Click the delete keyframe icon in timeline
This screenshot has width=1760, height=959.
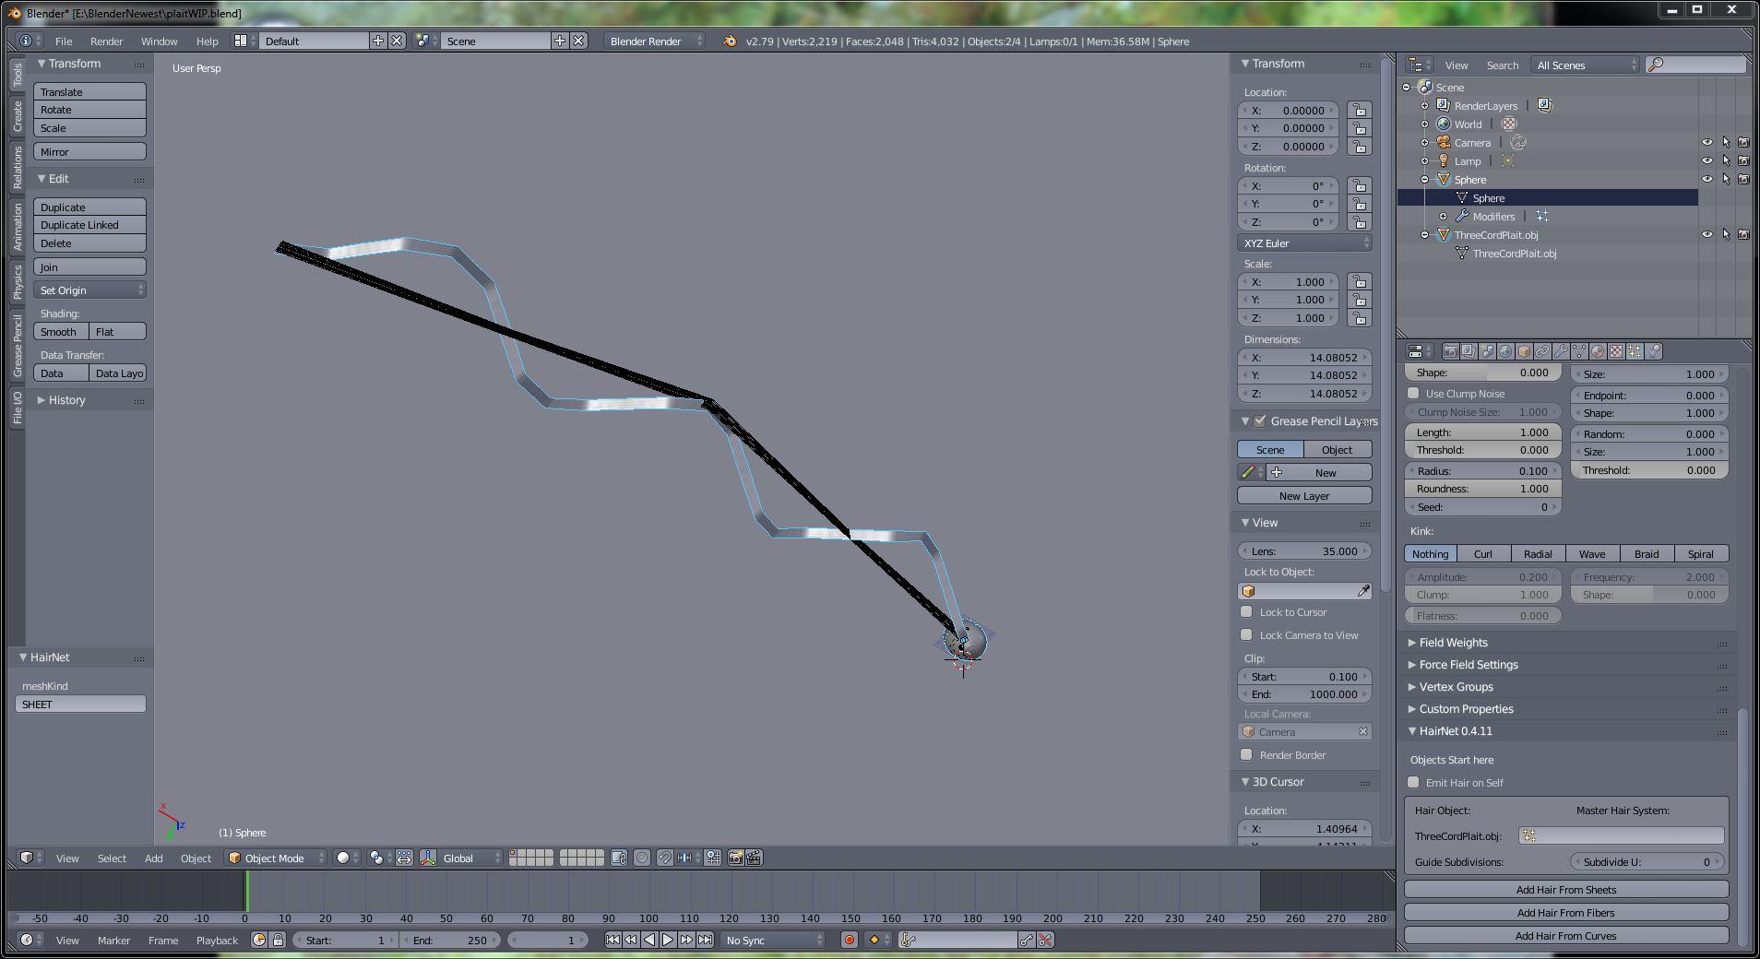pos(1045,940)
